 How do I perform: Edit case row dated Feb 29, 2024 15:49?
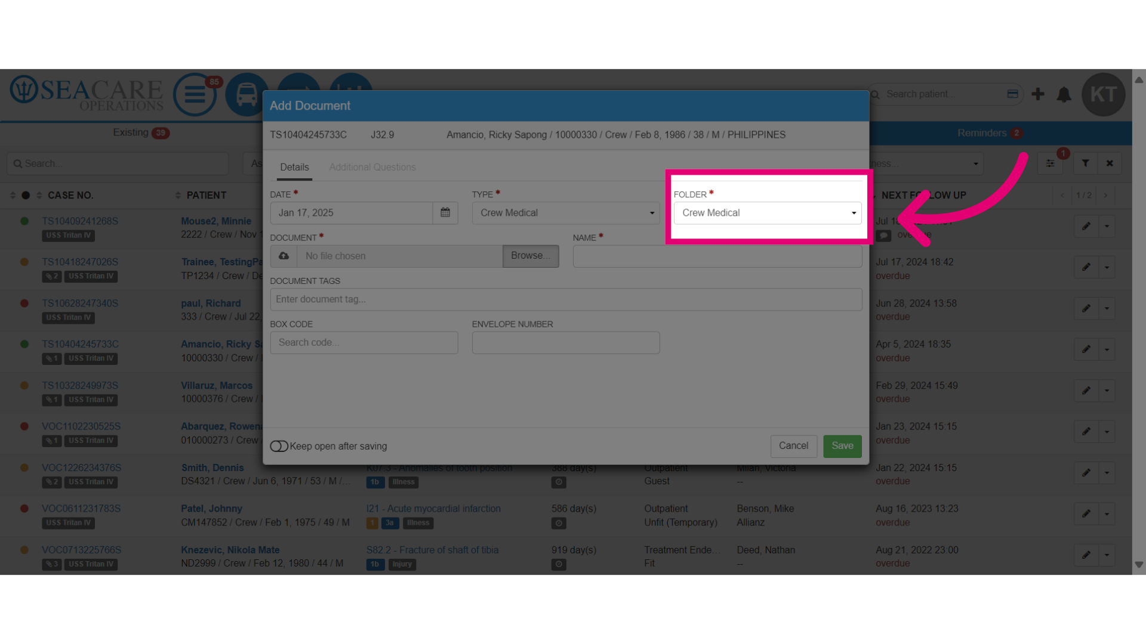[1086, 391]
